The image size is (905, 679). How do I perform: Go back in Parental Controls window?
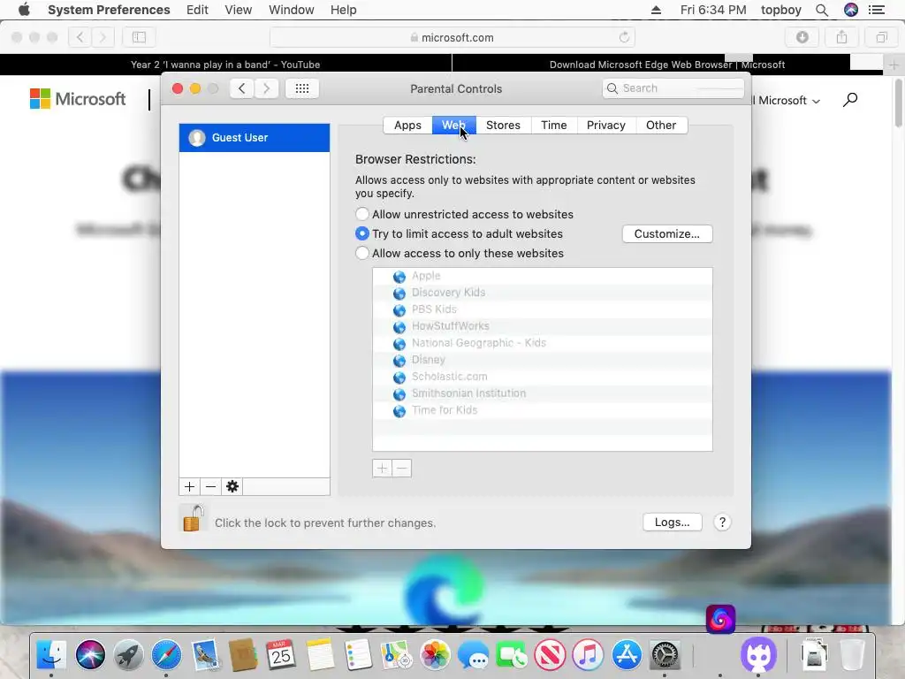pos(242,88)
